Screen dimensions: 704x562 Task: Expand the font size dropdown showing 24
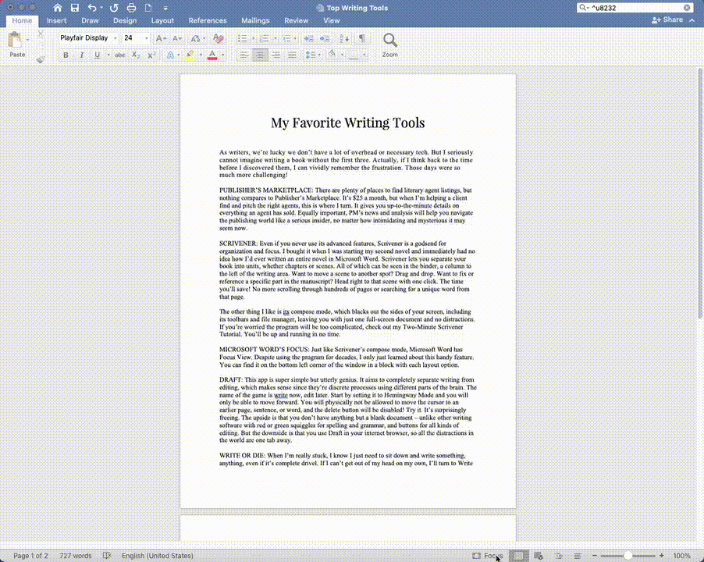click(146, 37)
